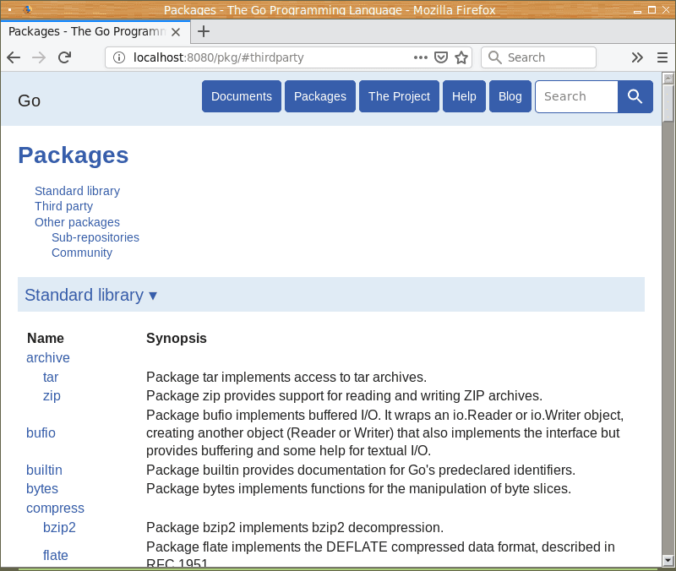
Task: Open the Documents menu item
Action: coord(242,96)
